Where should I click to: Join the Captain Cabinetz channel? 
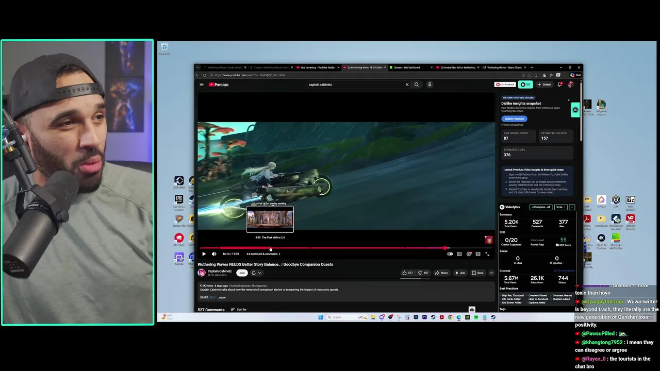point(242,273)
